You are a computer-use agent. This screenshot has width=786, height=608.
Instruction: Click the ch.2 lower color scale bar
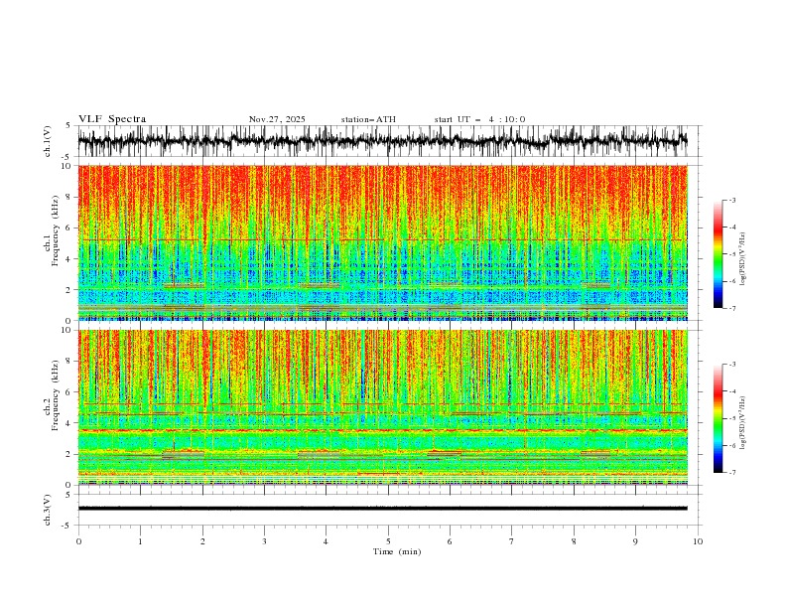click(718, 418)
